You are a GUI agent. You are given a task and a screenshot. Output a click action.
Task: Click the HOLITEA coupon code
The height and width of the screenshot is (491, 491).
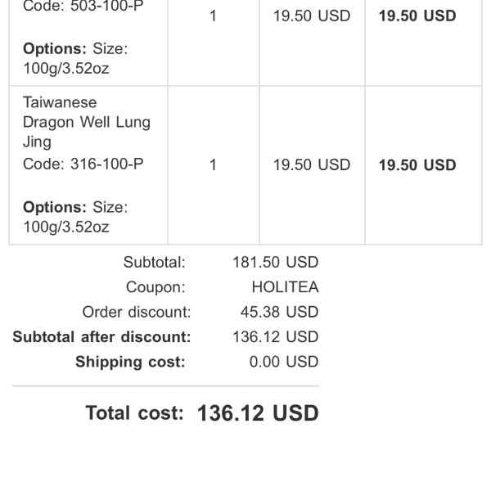coord(285,287)
